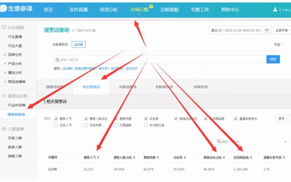Open 搜索词查询 in the sidebar
The width and height of the screenshot is (291, 182).
pos(16,114)
